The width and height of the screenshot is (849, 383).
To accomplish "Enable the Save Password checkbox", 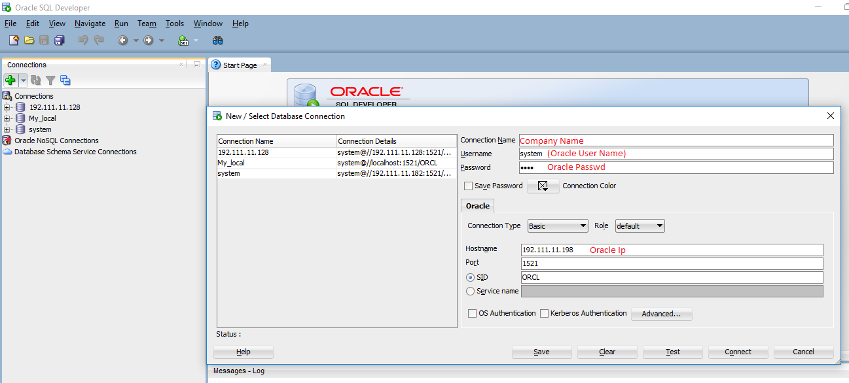I will (x=468, y=186).
